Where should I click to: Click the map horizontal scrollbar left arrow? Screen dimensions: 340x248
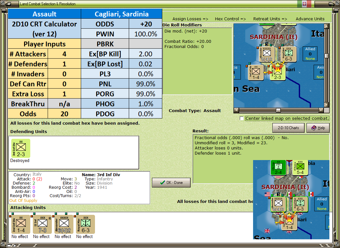pyautogui.click(x=236, y=110)
